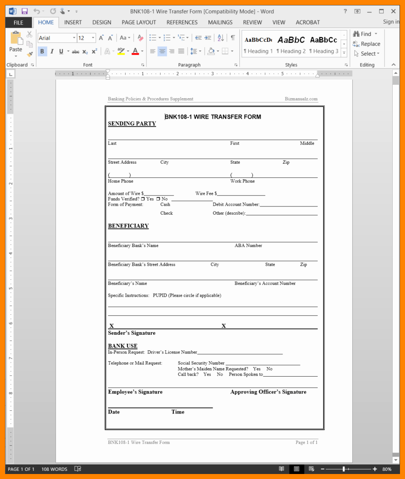Open the font size dropdown
The width and height of the screenshot is (405, 479).
pos(93,38)
